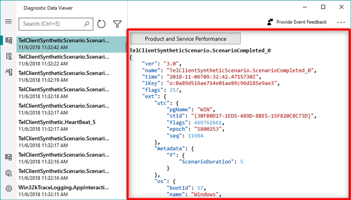The image size is (351, 200).
Task: Click Product and Service Performance button
Action: click(185, 39)
